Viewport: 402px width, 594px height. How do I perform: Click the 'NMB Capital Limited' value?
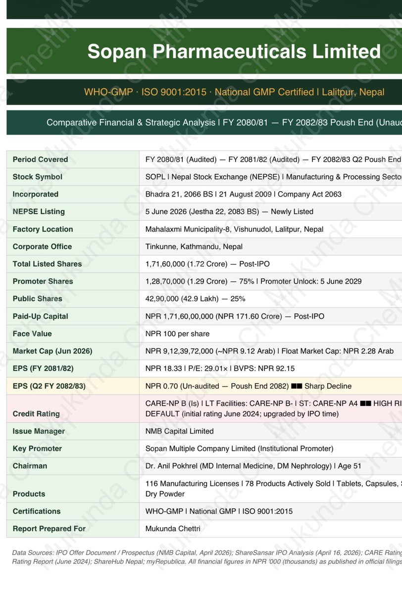coord(179,431)
